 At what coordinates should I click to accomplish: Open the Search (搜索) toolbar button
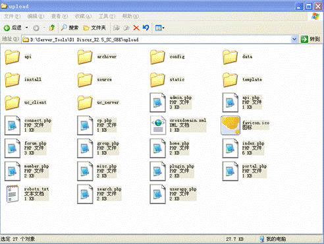[70, 28]
